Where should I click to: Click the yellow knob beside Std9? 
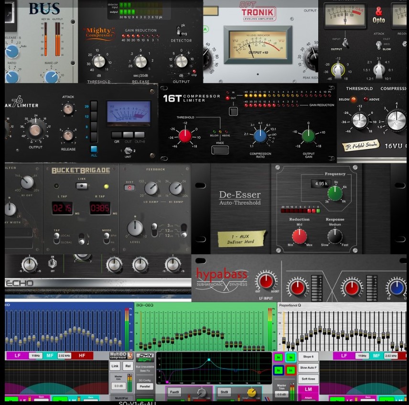point(252,392)
